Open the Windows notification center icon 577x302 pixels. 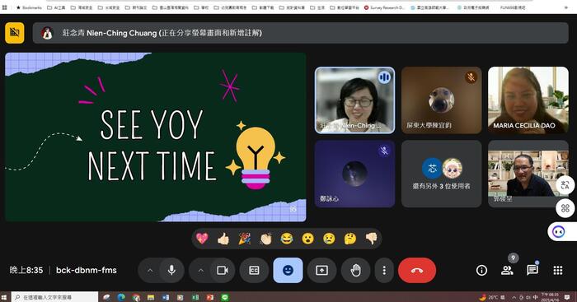(567, 297)
